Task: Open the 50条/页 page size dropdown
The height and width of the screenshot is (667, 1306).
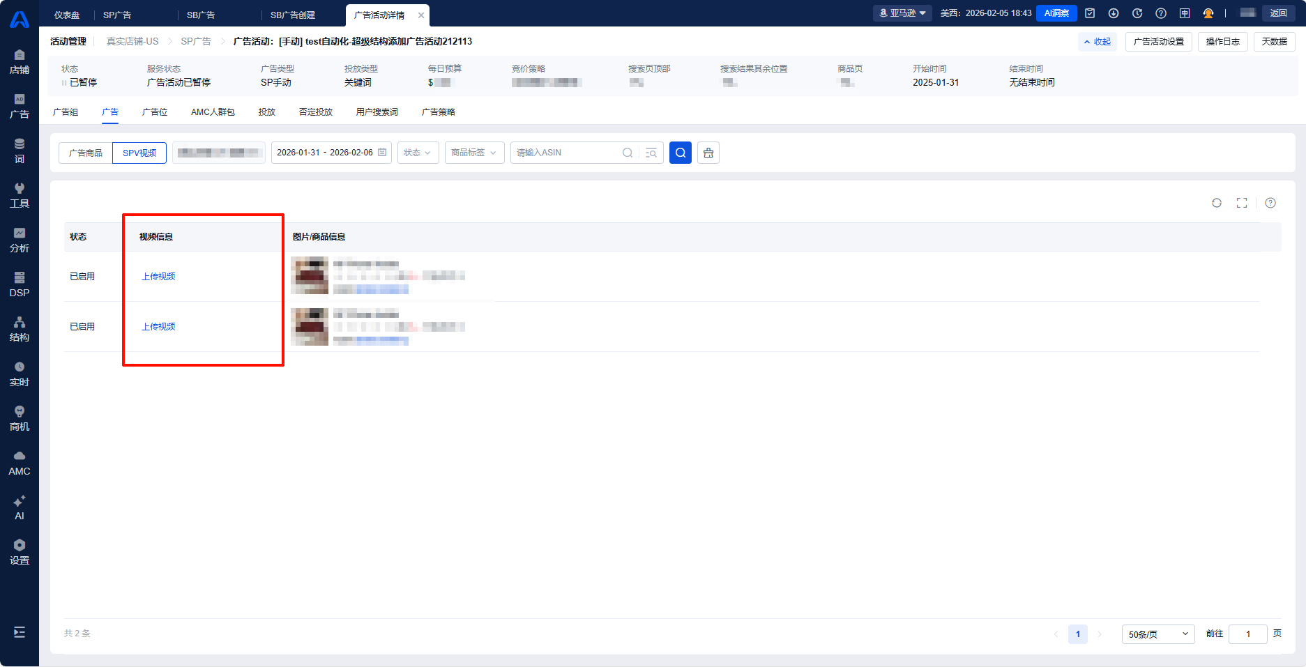Action: (1157, 634)
